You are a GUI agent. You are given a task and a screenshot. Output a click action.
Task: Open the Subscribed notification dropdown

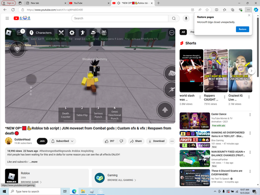tap(62, 141)
